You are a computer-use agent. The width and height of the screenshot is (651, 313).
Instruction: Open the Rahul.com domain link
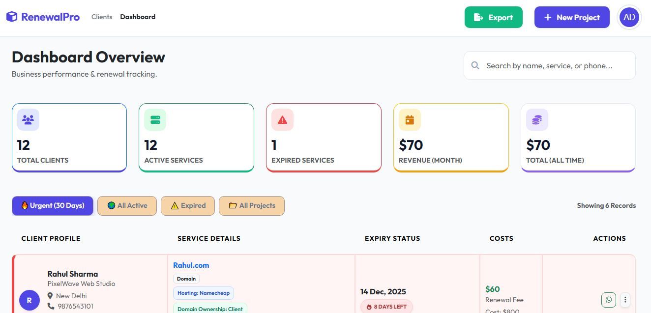tap(191, 265)
